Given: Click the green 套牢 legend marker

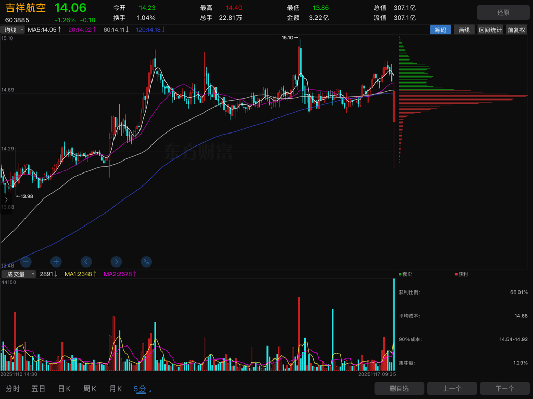Looking at the screenshot, I should [x=400, y=274].
